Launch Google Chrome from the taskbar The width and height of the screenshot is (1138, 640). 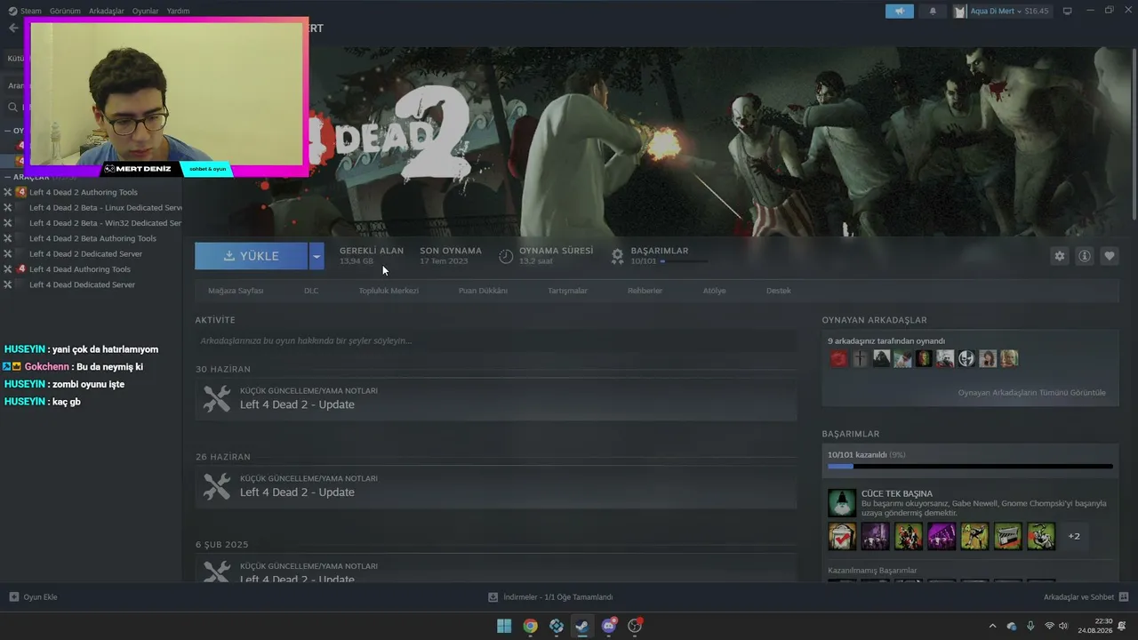(x=530, y=626)
